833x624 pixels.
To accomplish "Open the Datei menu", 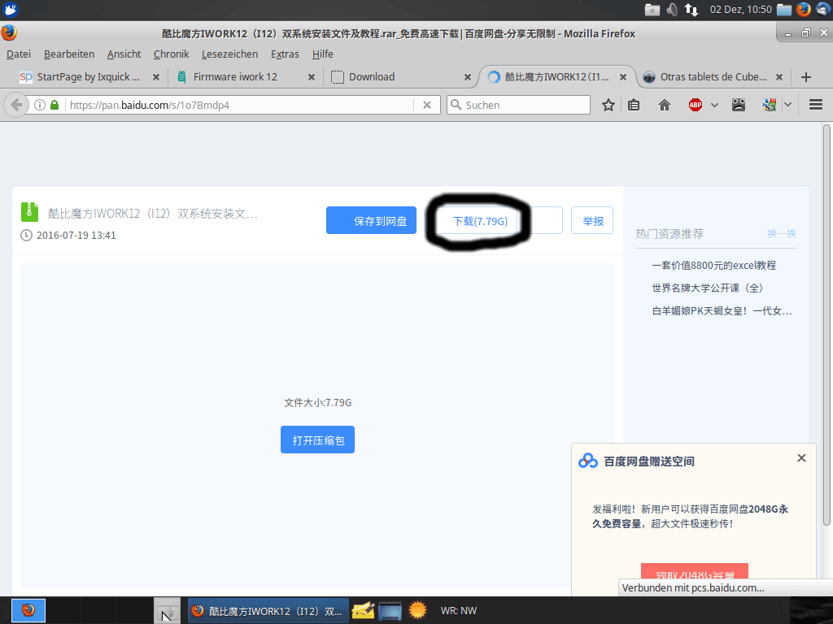I will (x=19, y=54).
